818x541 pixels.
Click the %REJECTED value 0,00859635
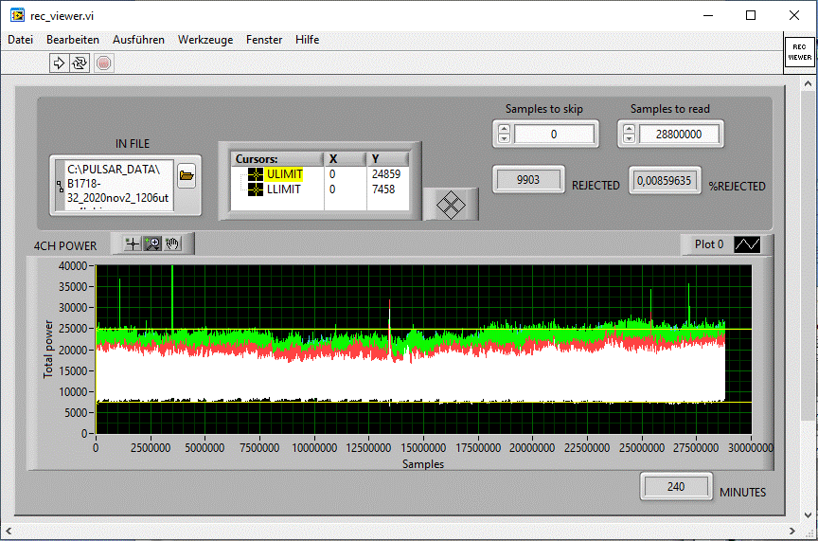pos(664,181)
